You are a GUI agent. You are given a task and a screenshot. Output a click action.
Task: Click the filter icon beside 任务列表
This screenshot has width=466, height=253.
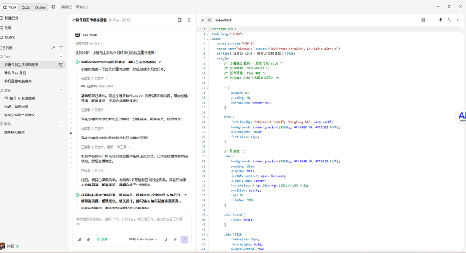[x=61, y=48]
